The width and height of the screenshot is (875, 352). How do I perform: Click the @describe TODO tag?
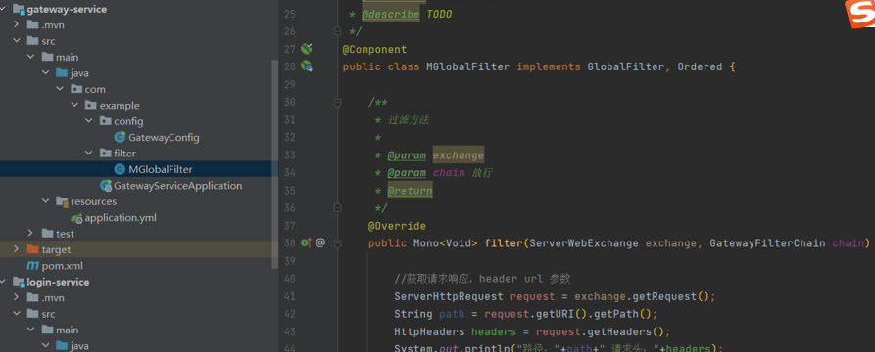[x=407, y=14]
